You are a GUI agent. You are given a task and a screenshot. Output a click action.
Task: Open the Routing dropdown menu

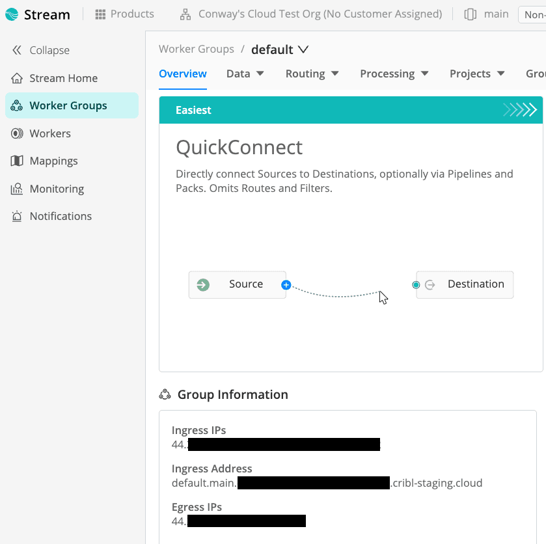pos(312,74)
